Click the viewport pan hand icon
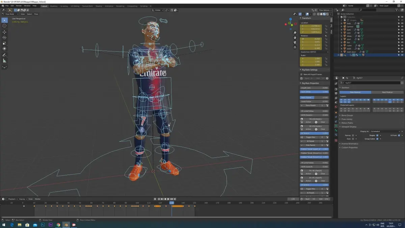Screen dimensions: 405x228 (x=295, y=37)
